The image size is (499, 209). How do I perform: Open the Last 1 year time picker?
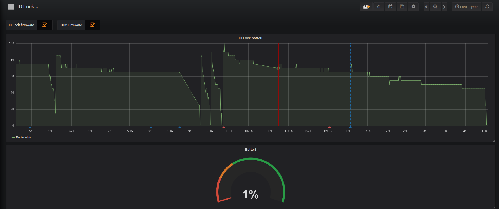(467, 7)
